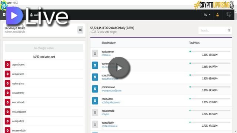Remove eosmesodotio from votes

coord(7,130)
